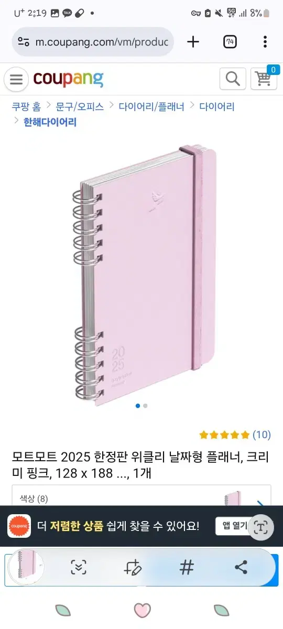Tap the text extract T icon
Image resolution: width=283 pixels, height=629 pixels.
tap(260, 526)
